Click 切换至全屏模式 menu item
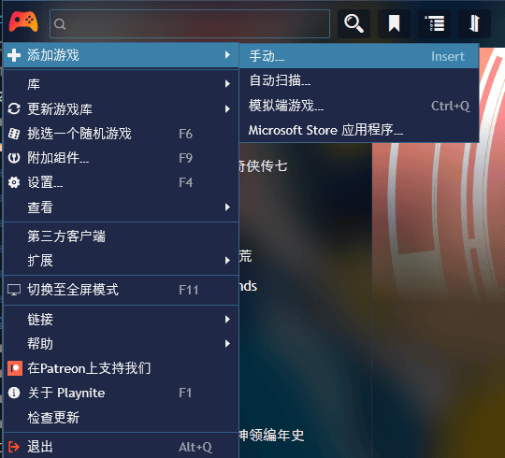This screenshot has width=505, height=458. pyautogui.click(x=121, y=290)
